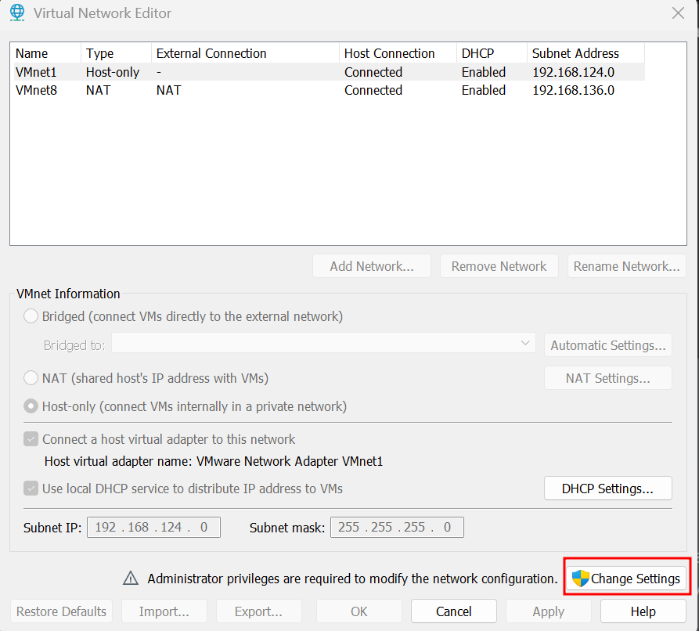Click the Export button
Screen dimensions: 699x631
(x=258, y=611)
